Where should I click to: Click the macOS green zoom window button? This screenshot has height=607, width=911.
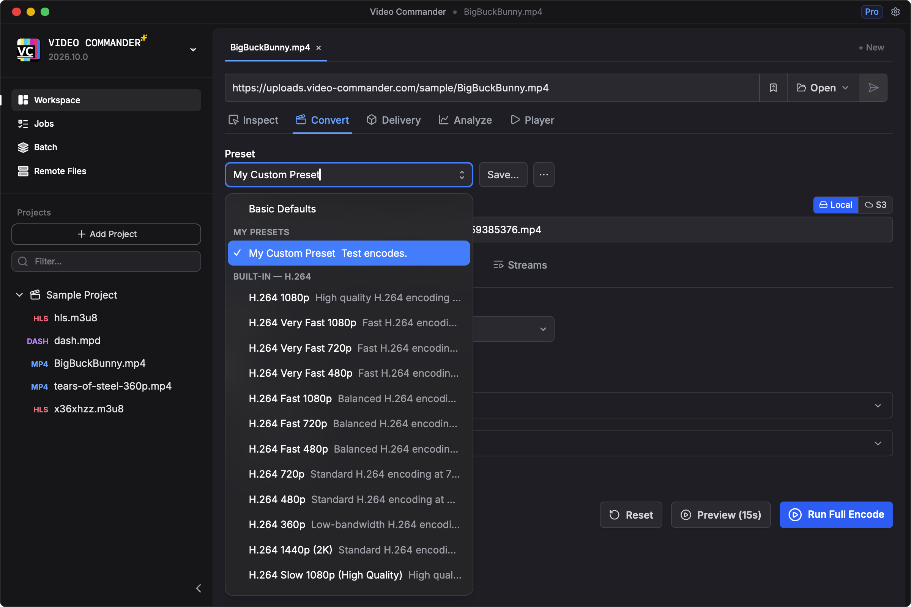coord(45,12)
